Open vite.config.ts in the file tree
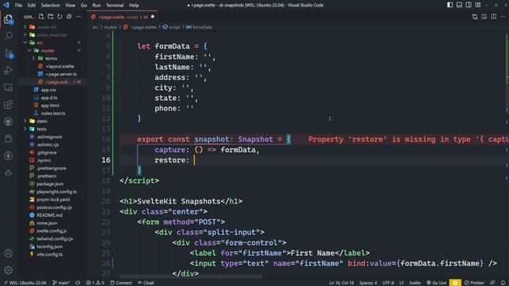This screenshot has height=286, width=509. 49,254
